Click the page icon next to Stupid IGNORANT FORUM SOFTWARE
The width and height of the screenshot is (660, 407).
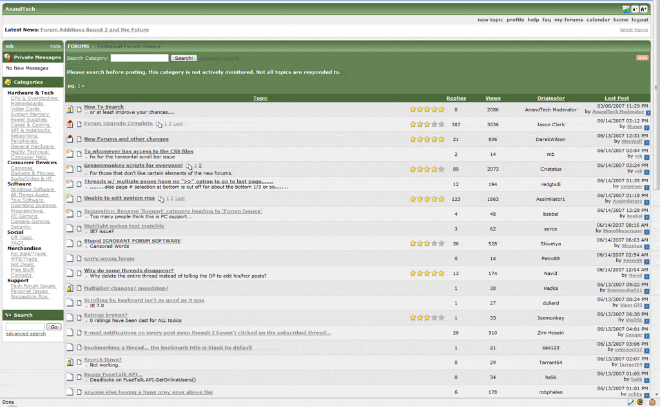79,243
